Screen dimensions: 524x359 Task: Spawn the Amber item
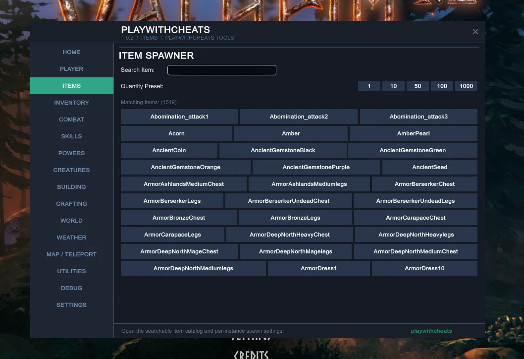[291, 133]
